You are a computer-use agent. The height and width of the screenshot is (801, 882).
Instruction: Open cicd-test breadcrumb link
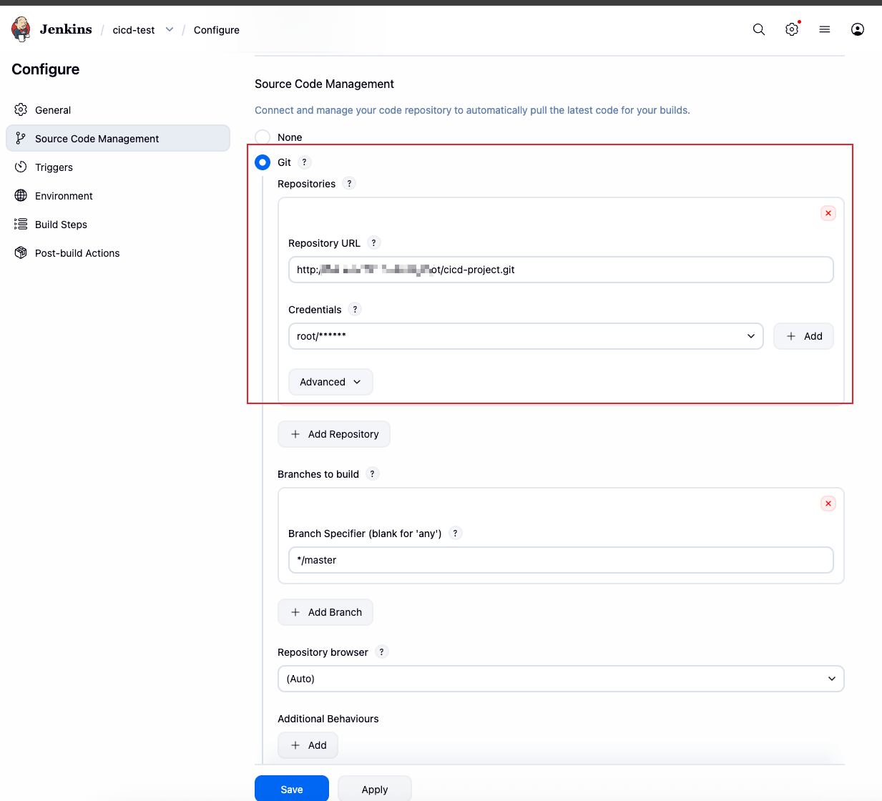point(134,30)
